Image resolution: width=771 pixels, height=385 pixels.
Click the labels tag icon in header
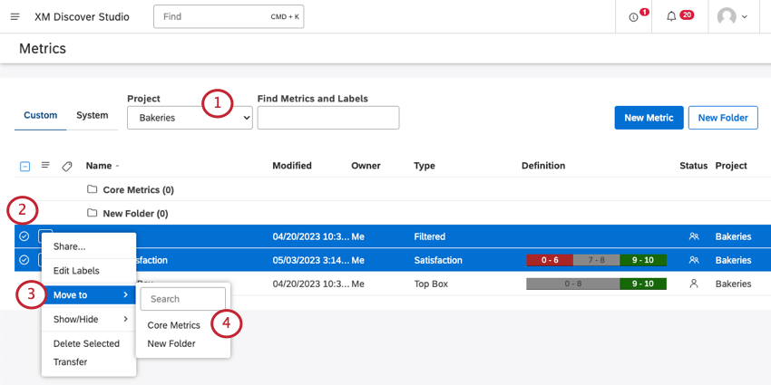(67, 167)
